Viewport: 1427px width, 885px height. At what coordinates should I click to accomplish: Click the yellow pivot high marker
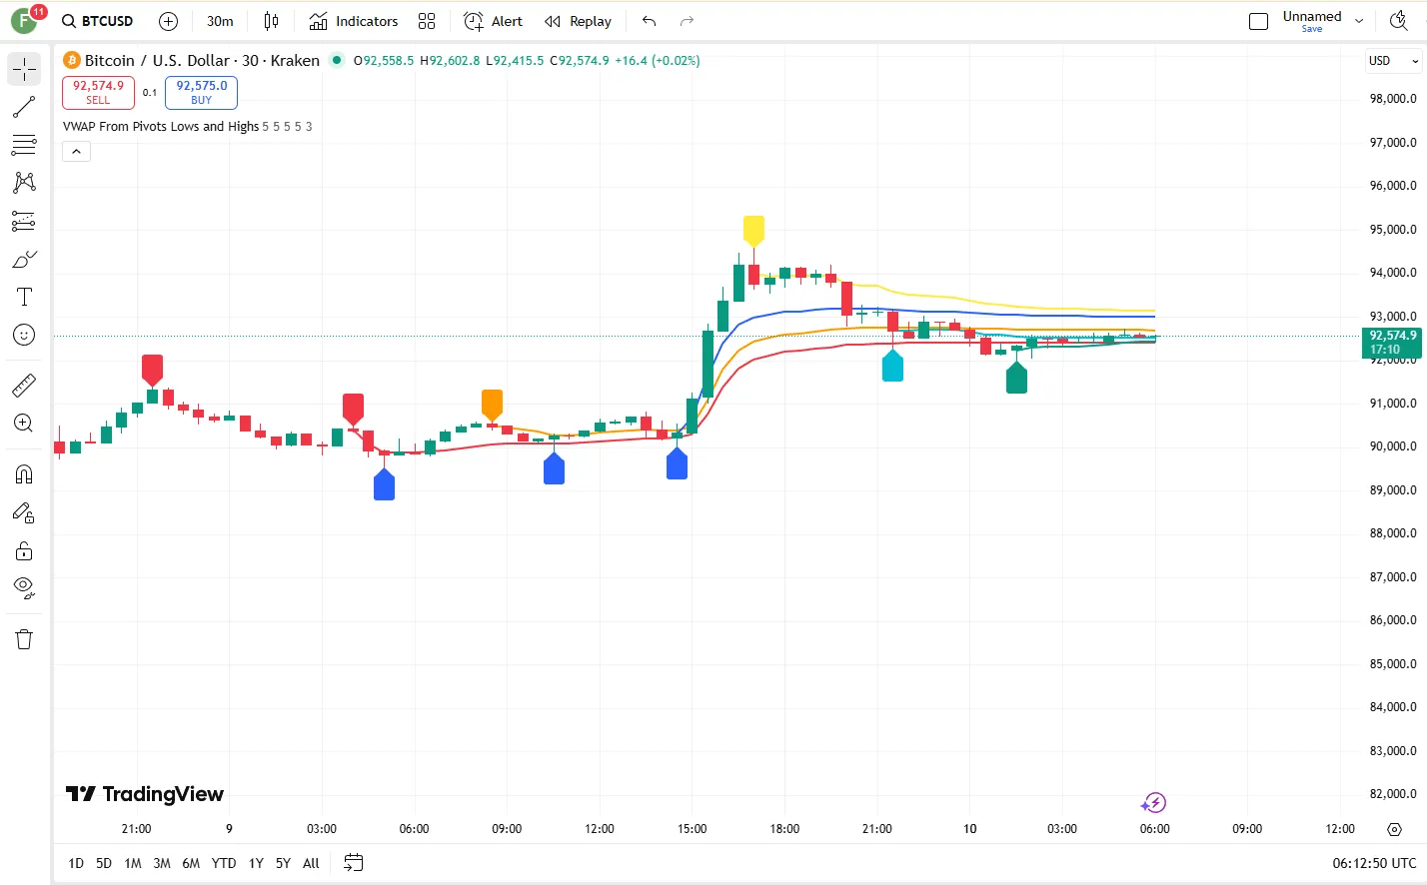(x=753, y=230)
